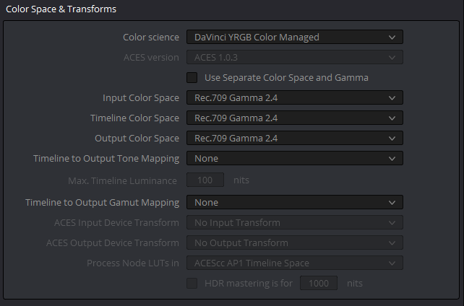Viewport: 464px width, 306px height.
Task: Click the Input Color Space chevron arrow
Action: point(392,98)
